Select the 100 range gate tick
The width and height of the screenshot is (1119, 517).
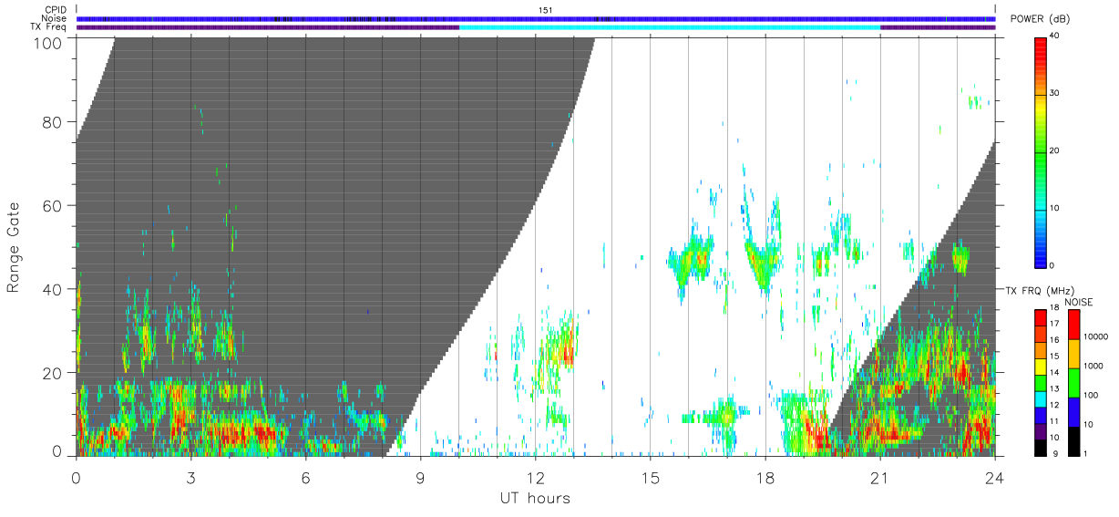[x=47, y=42]
